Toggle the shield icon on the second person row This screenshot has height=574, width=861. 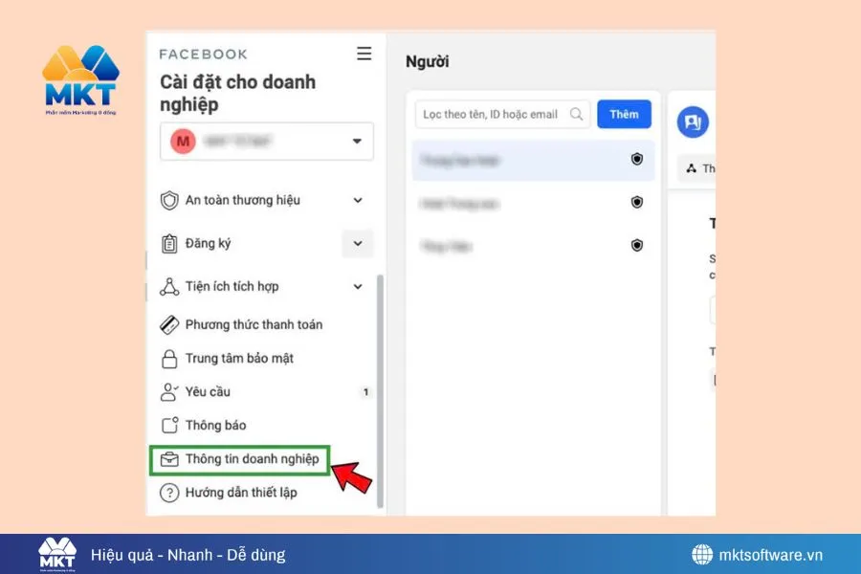click(x=637, y=202)
